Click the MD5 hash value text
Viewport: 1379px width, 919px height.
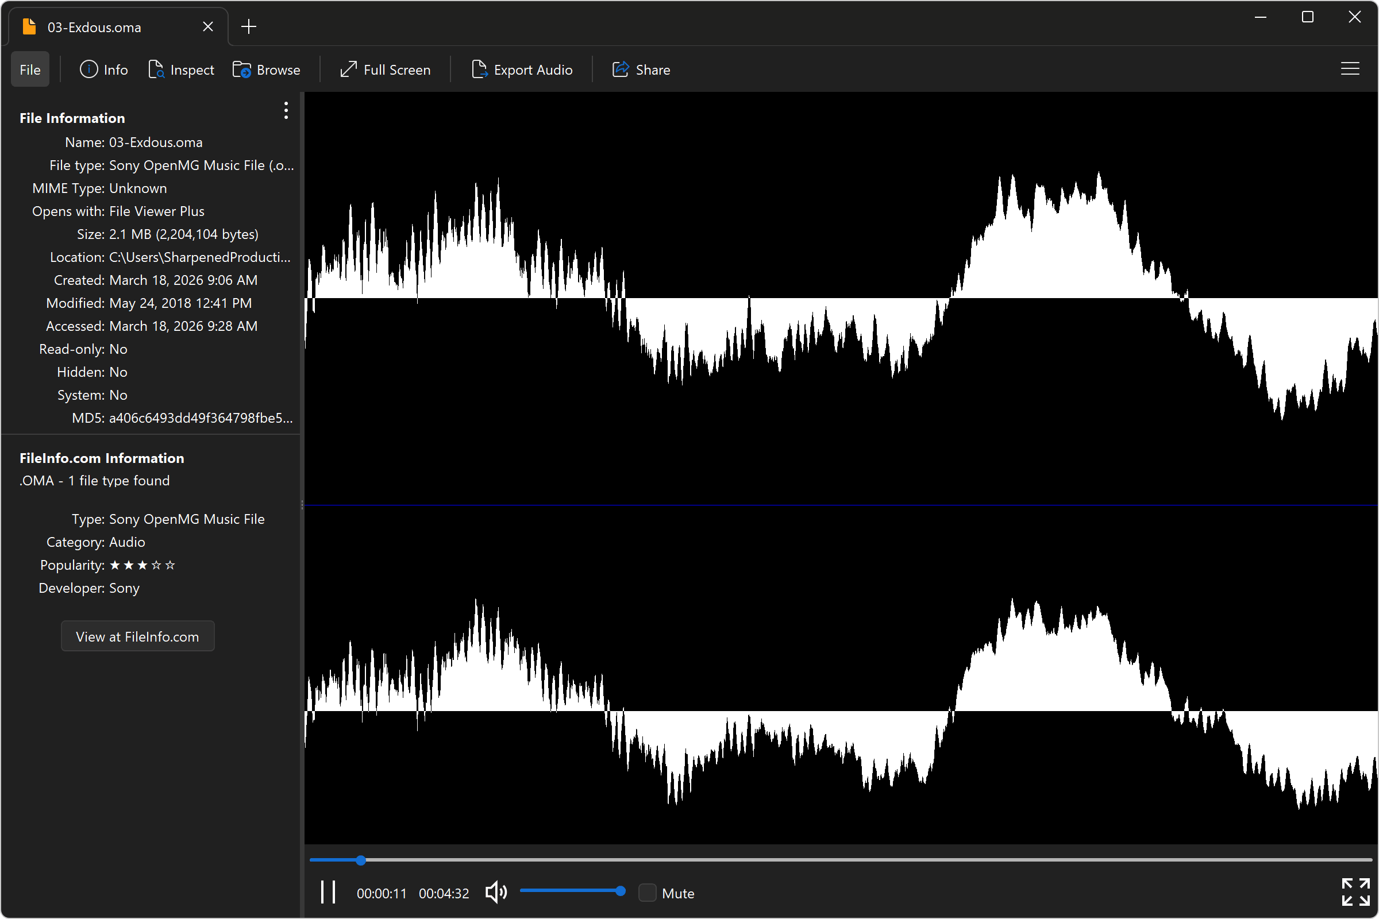pos(201,418)
